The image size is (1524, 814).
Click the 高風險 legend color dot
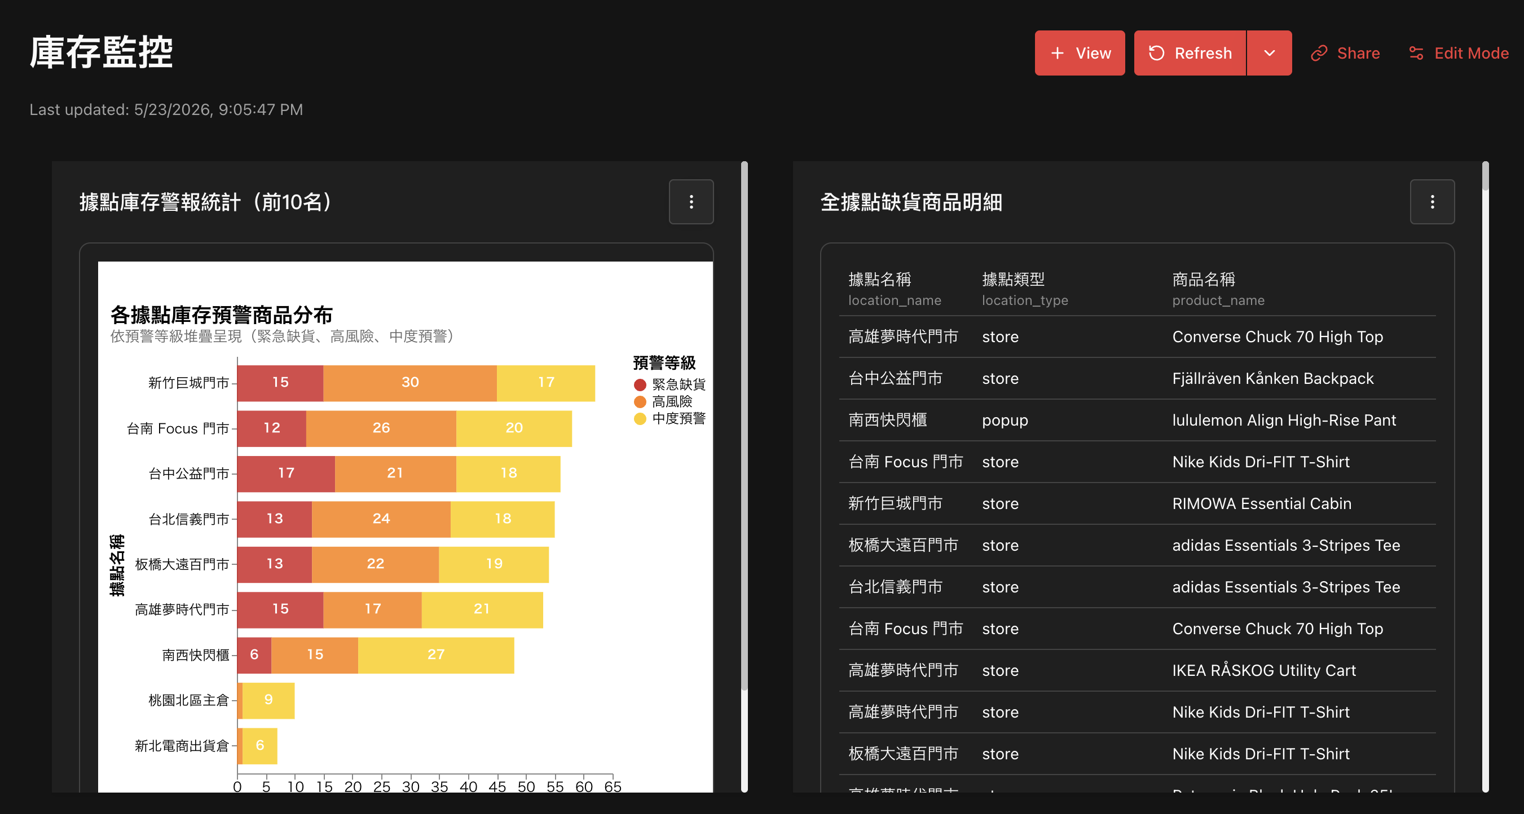(x=640, y=402)
